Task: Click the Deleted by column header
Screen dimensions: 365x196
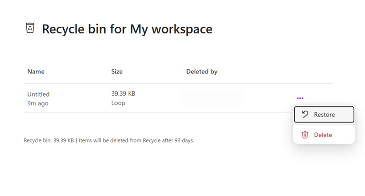Action: coord(202,72)
